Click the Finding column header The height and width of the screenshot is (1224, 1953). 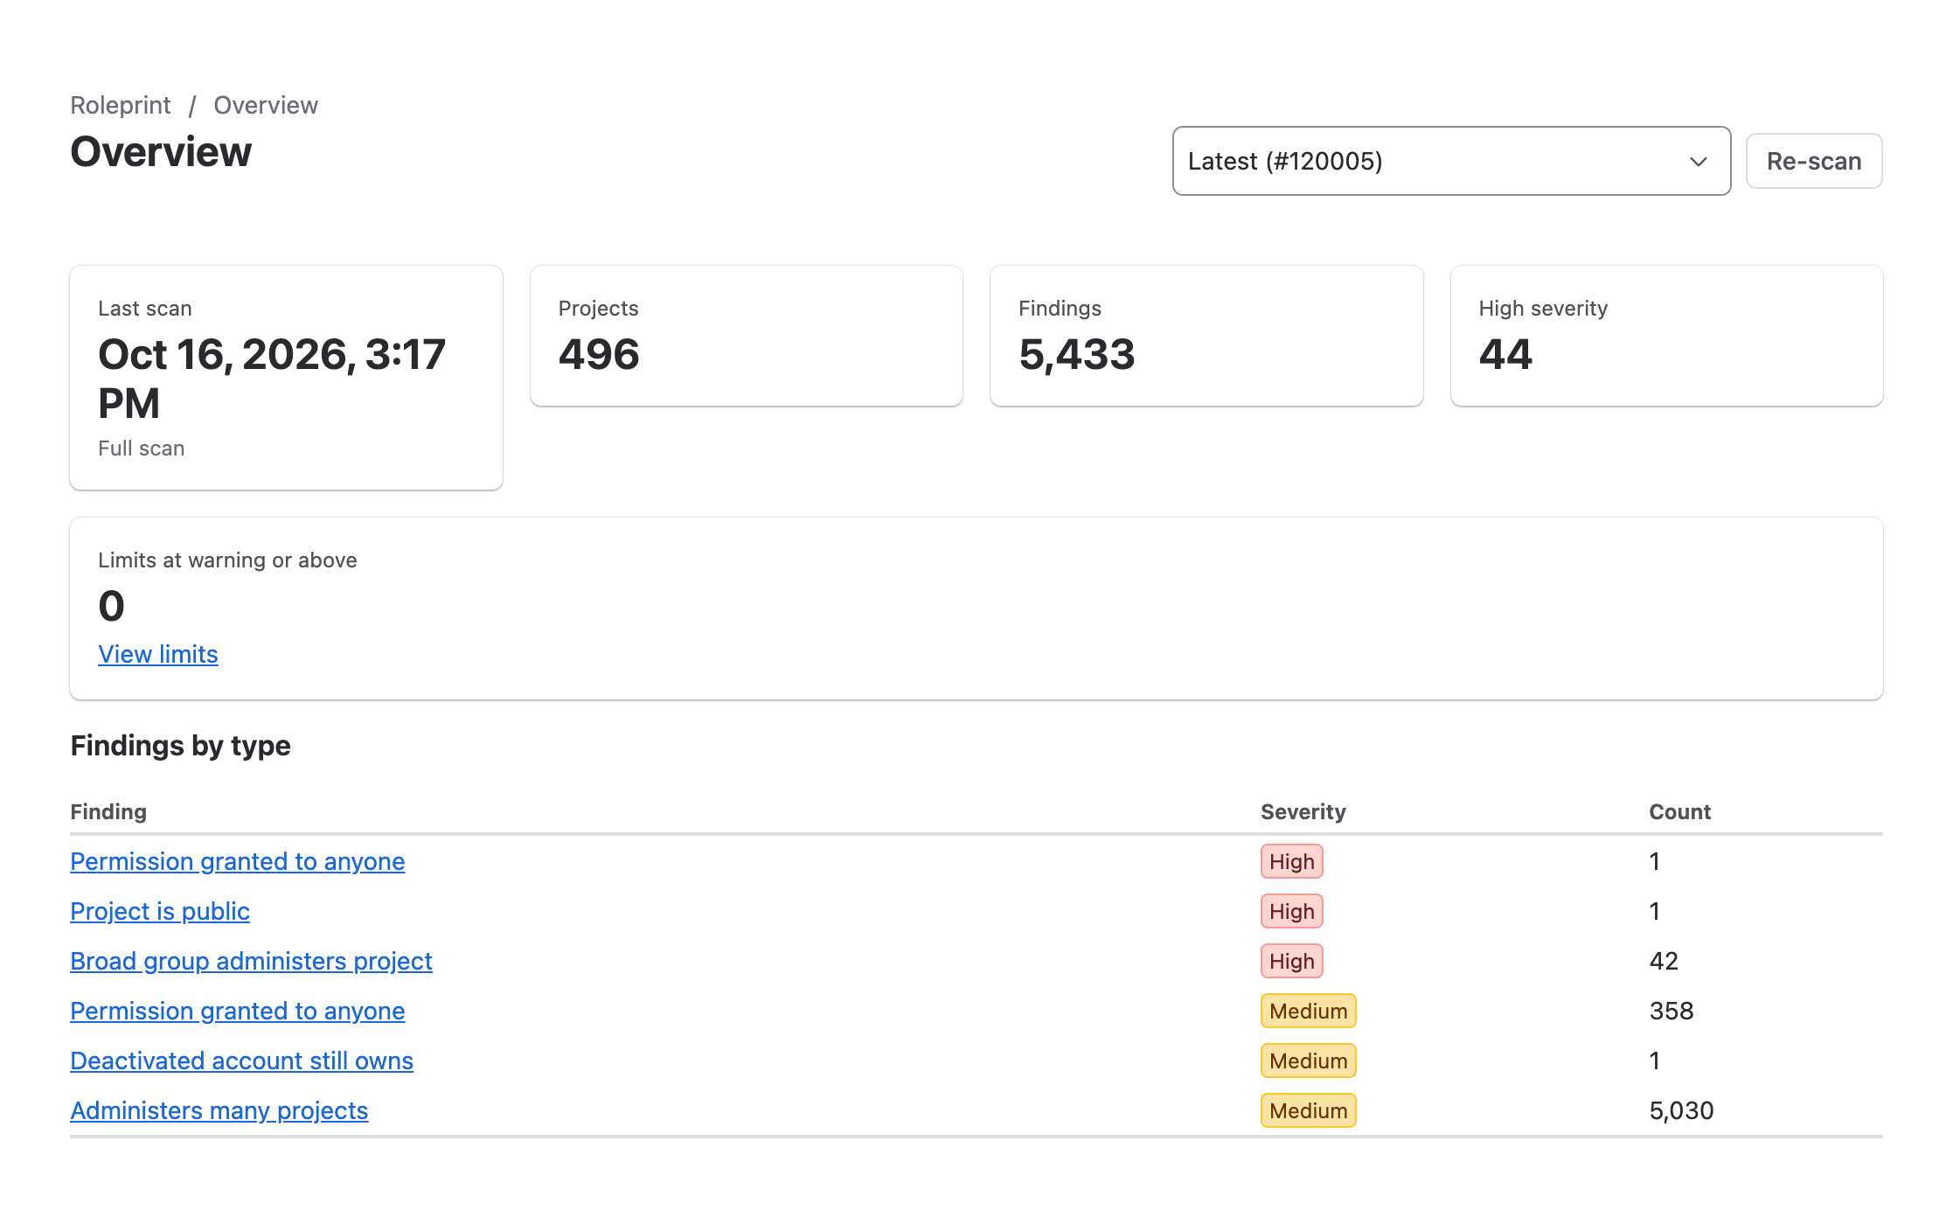click(108, 811)
